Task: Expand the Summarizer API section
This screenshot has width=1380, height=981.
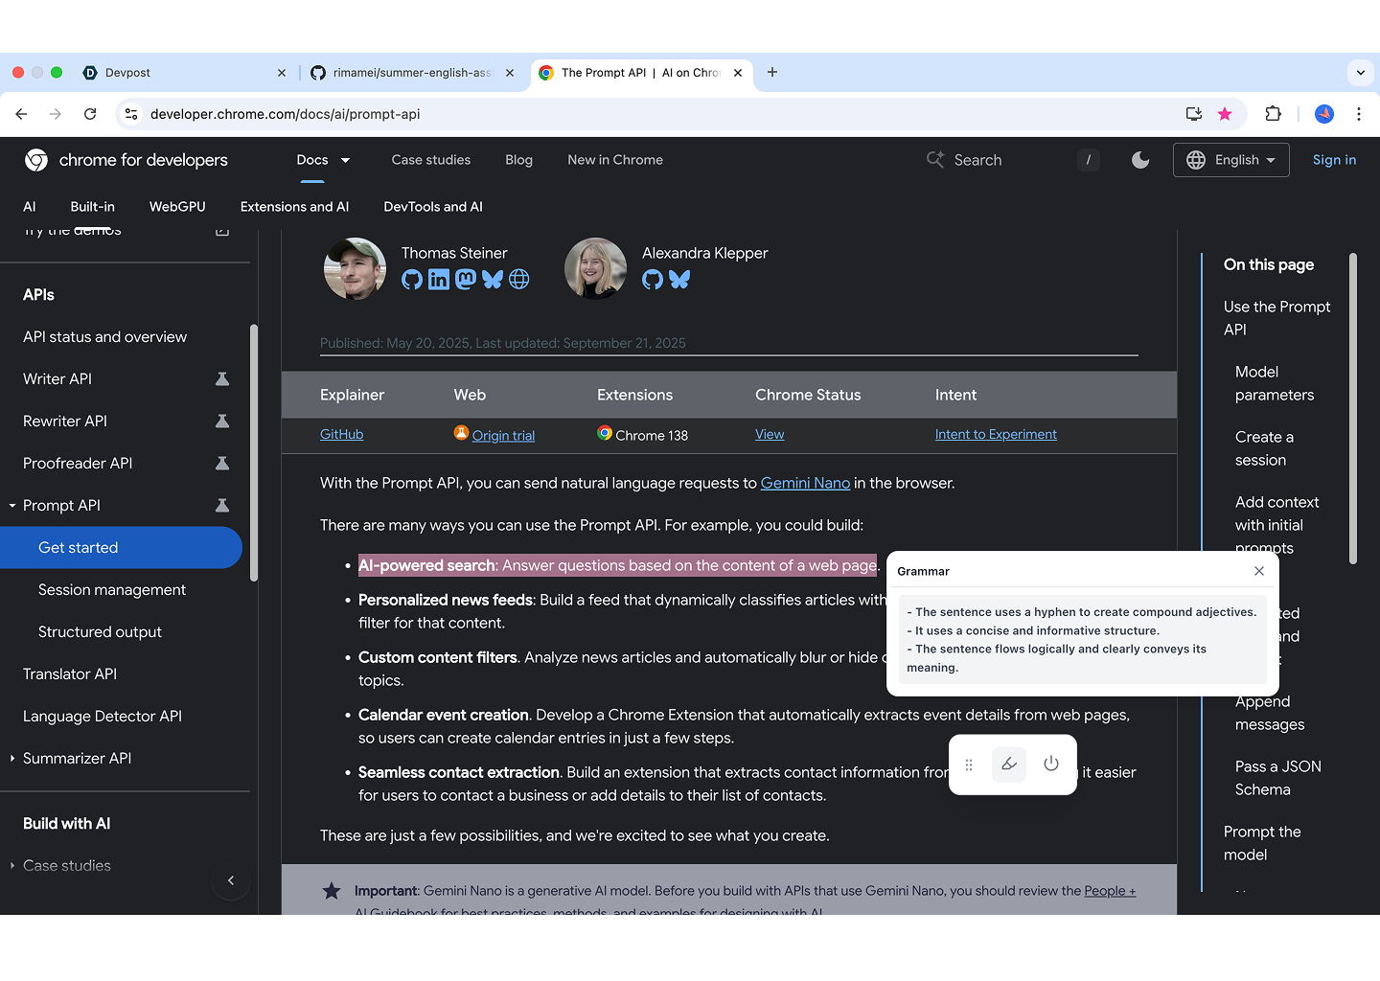Action: pos(12,759)
